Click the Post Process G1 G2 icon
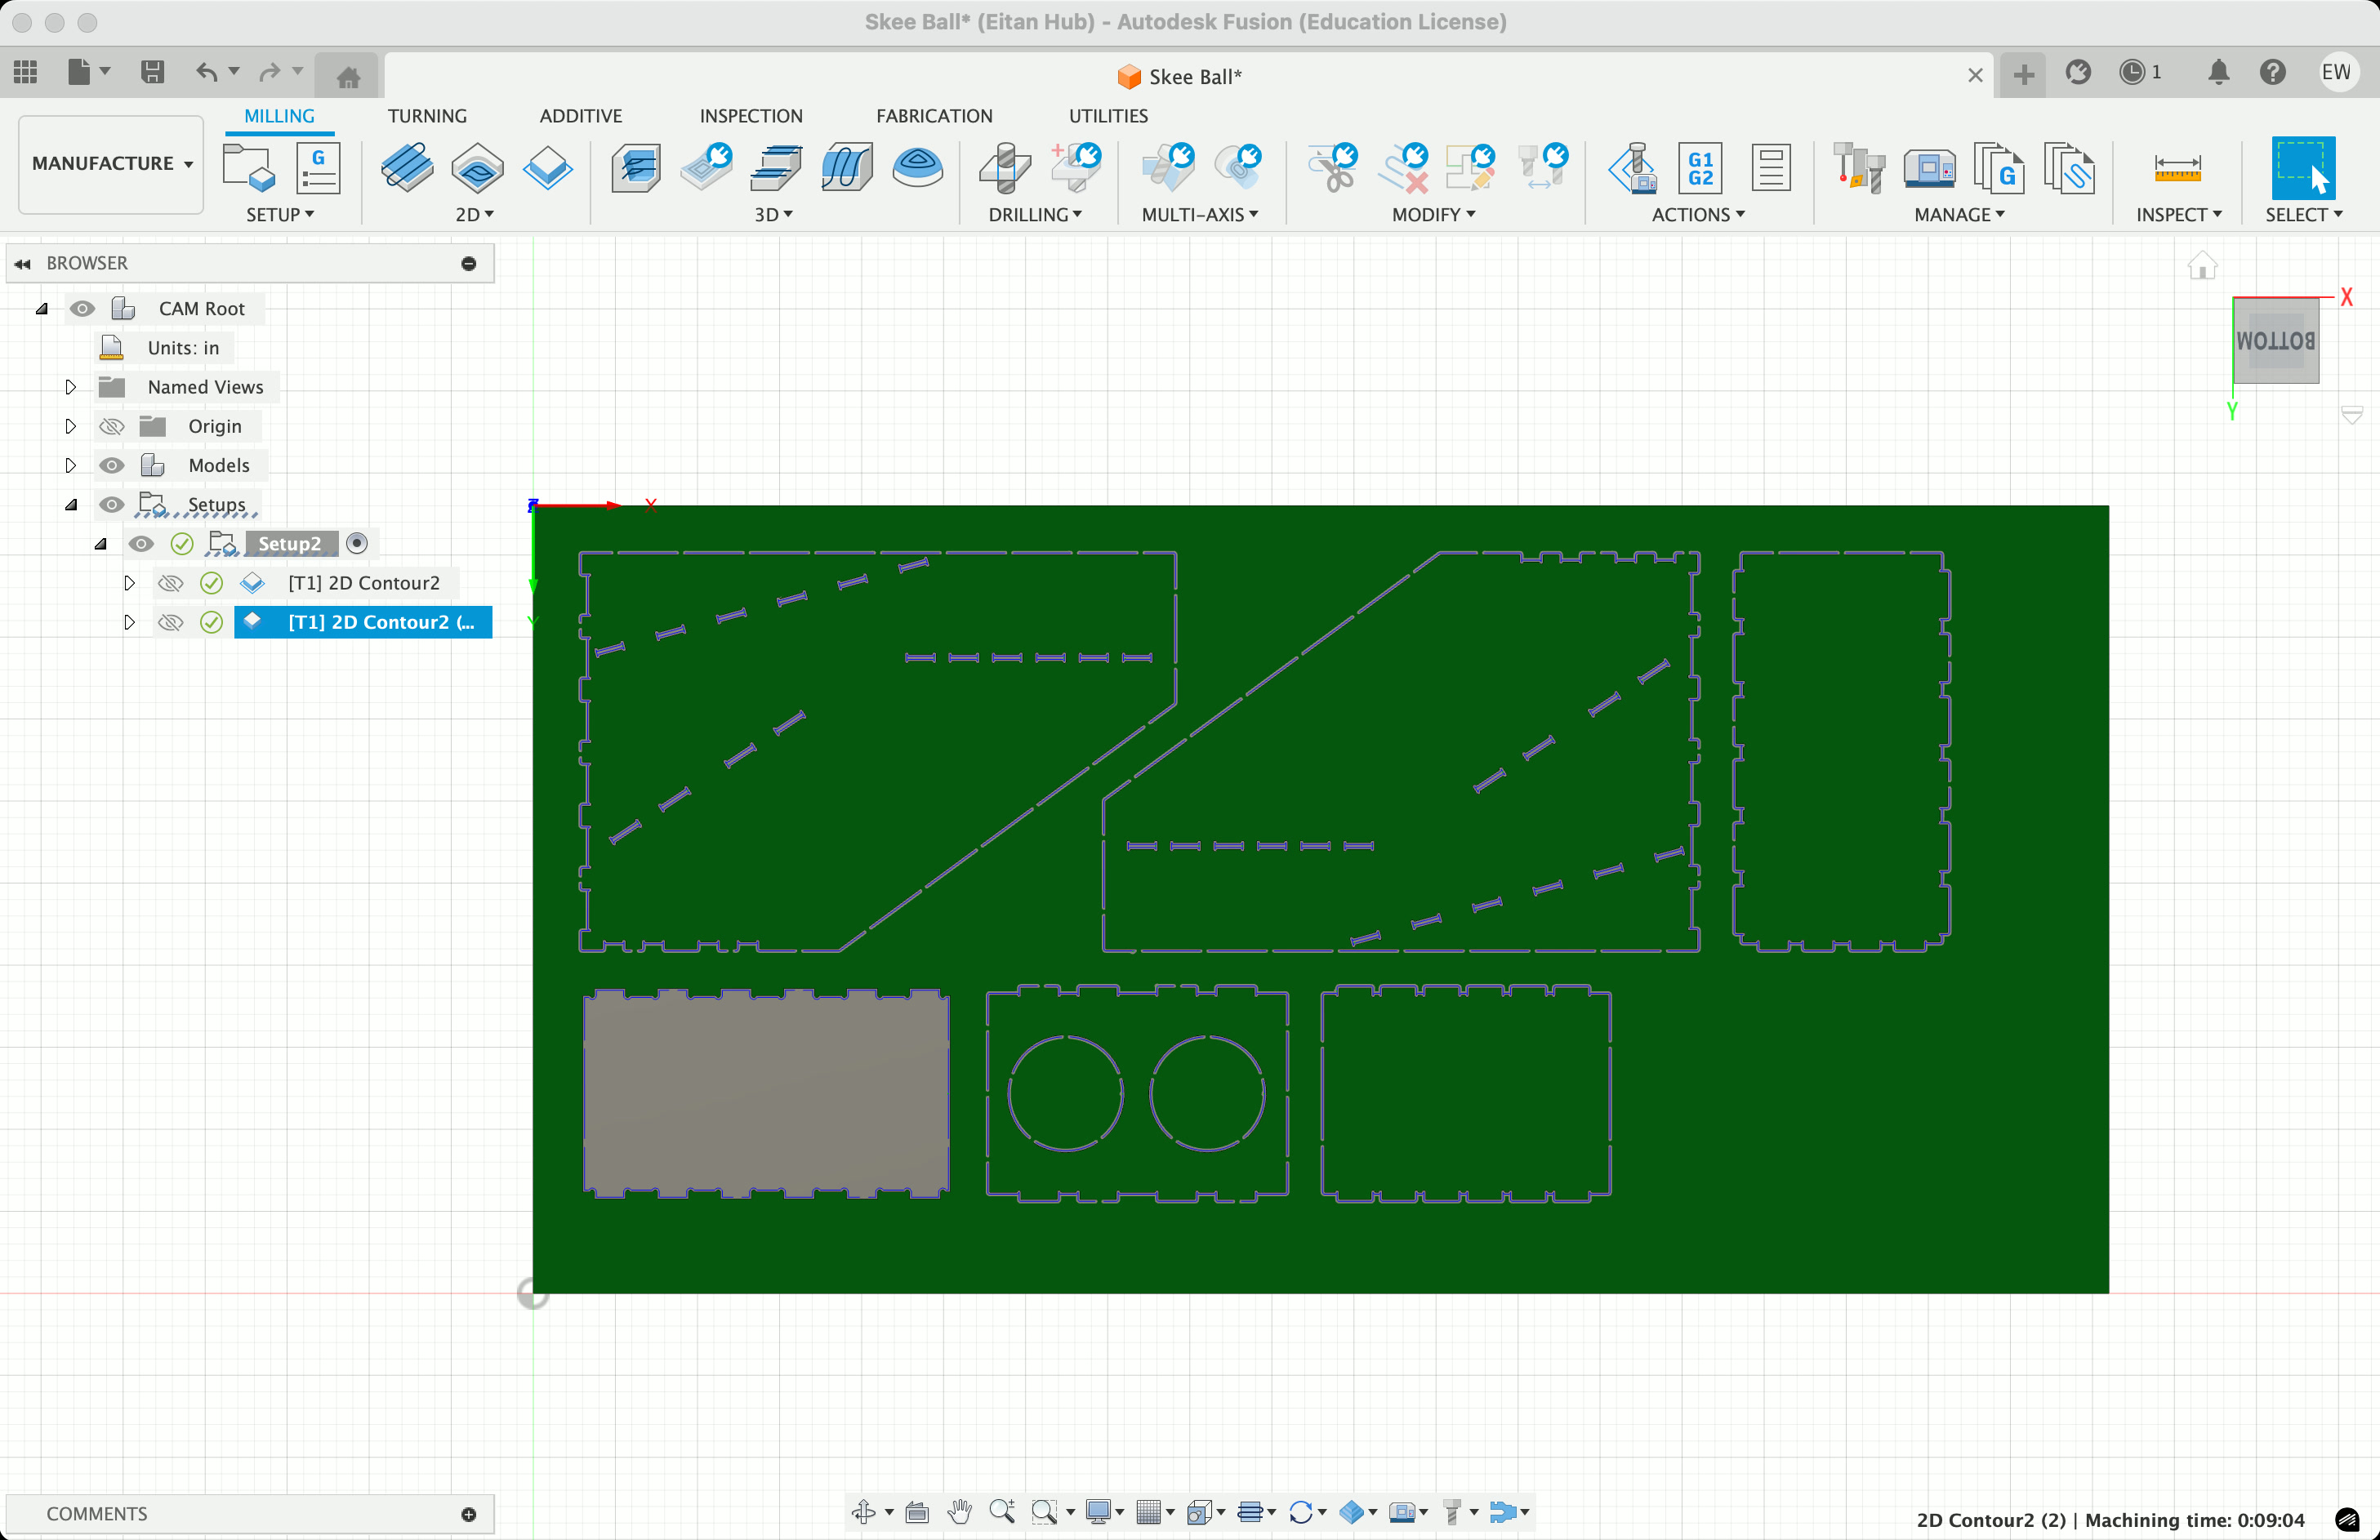Image resolution: width=2380 pixels, height=1540 pixels. 1700,167
